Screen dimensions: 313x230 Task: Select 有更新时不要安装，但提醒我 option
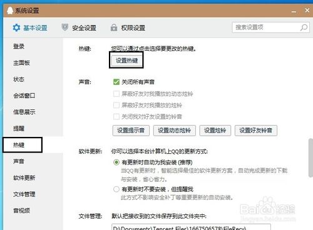[x=116, y=189]
